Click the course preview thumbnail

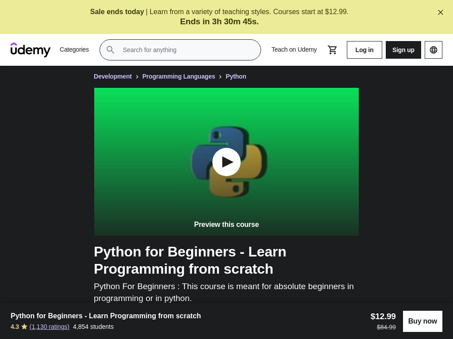click(226, 162)
